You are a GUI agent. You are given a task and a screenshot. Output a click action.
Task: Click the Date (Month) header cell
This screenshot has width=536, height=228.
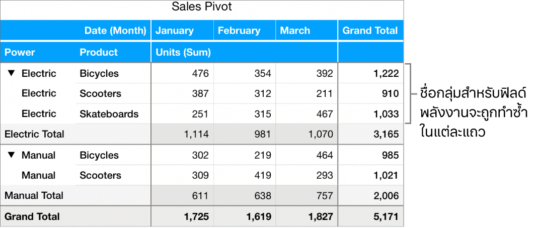pos(115,31)
